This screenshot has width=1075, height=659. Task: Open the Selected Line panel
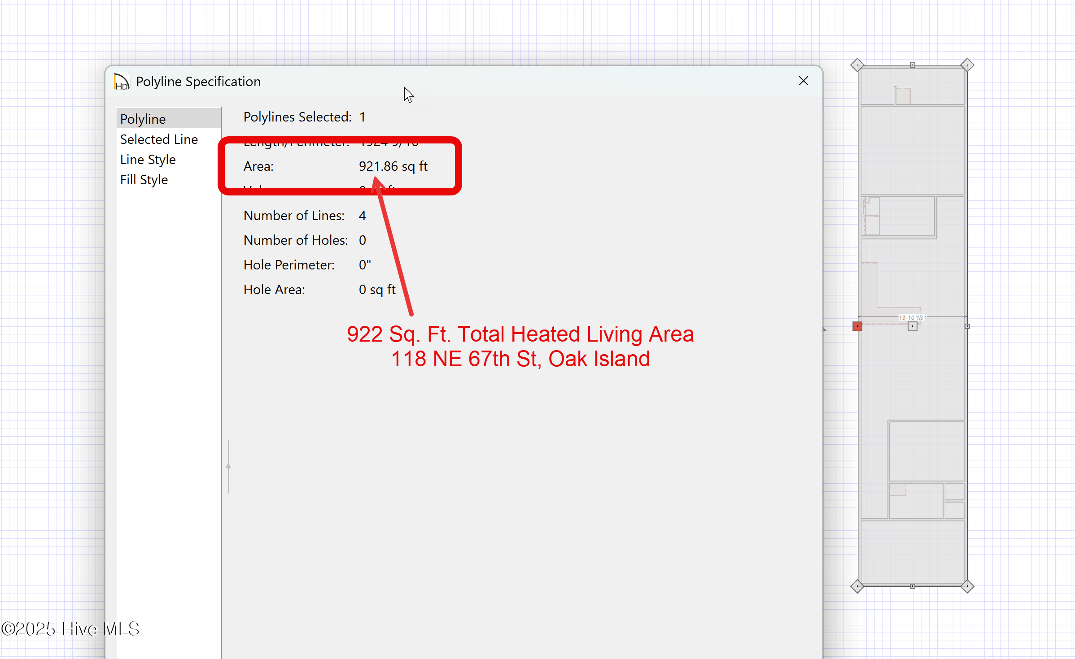[159, 139]
